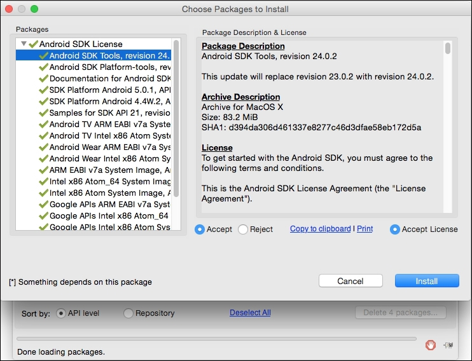
Task: Click the Print link
Action: point(364,229)
